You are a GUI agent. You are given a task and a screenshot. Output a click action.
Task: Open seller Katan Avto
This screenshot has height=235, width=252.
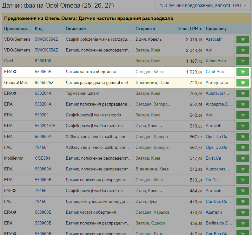pos(216,61)
